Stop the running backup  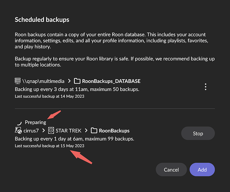[198, 133]
